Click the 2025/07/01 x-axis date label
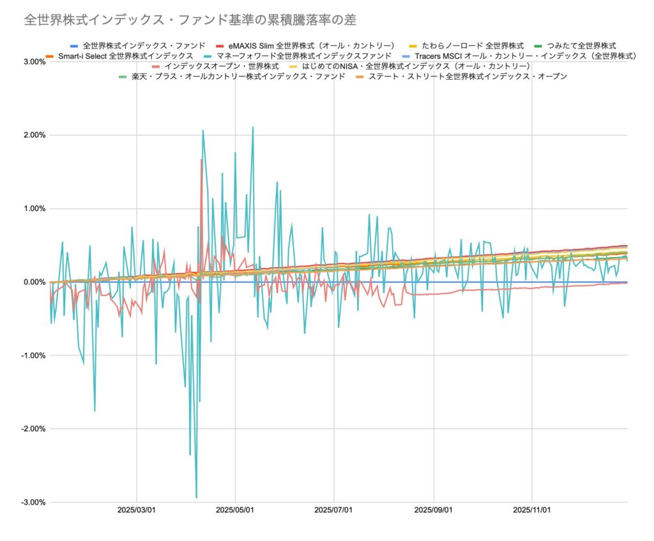The image size is (654, 541). 334,510
